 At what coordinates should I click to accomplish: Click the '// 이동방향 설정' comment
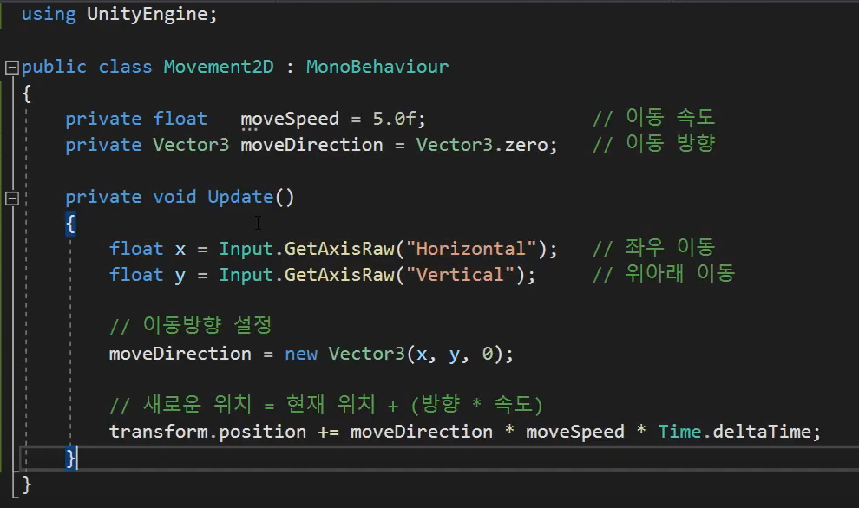[x=191, y=325]
